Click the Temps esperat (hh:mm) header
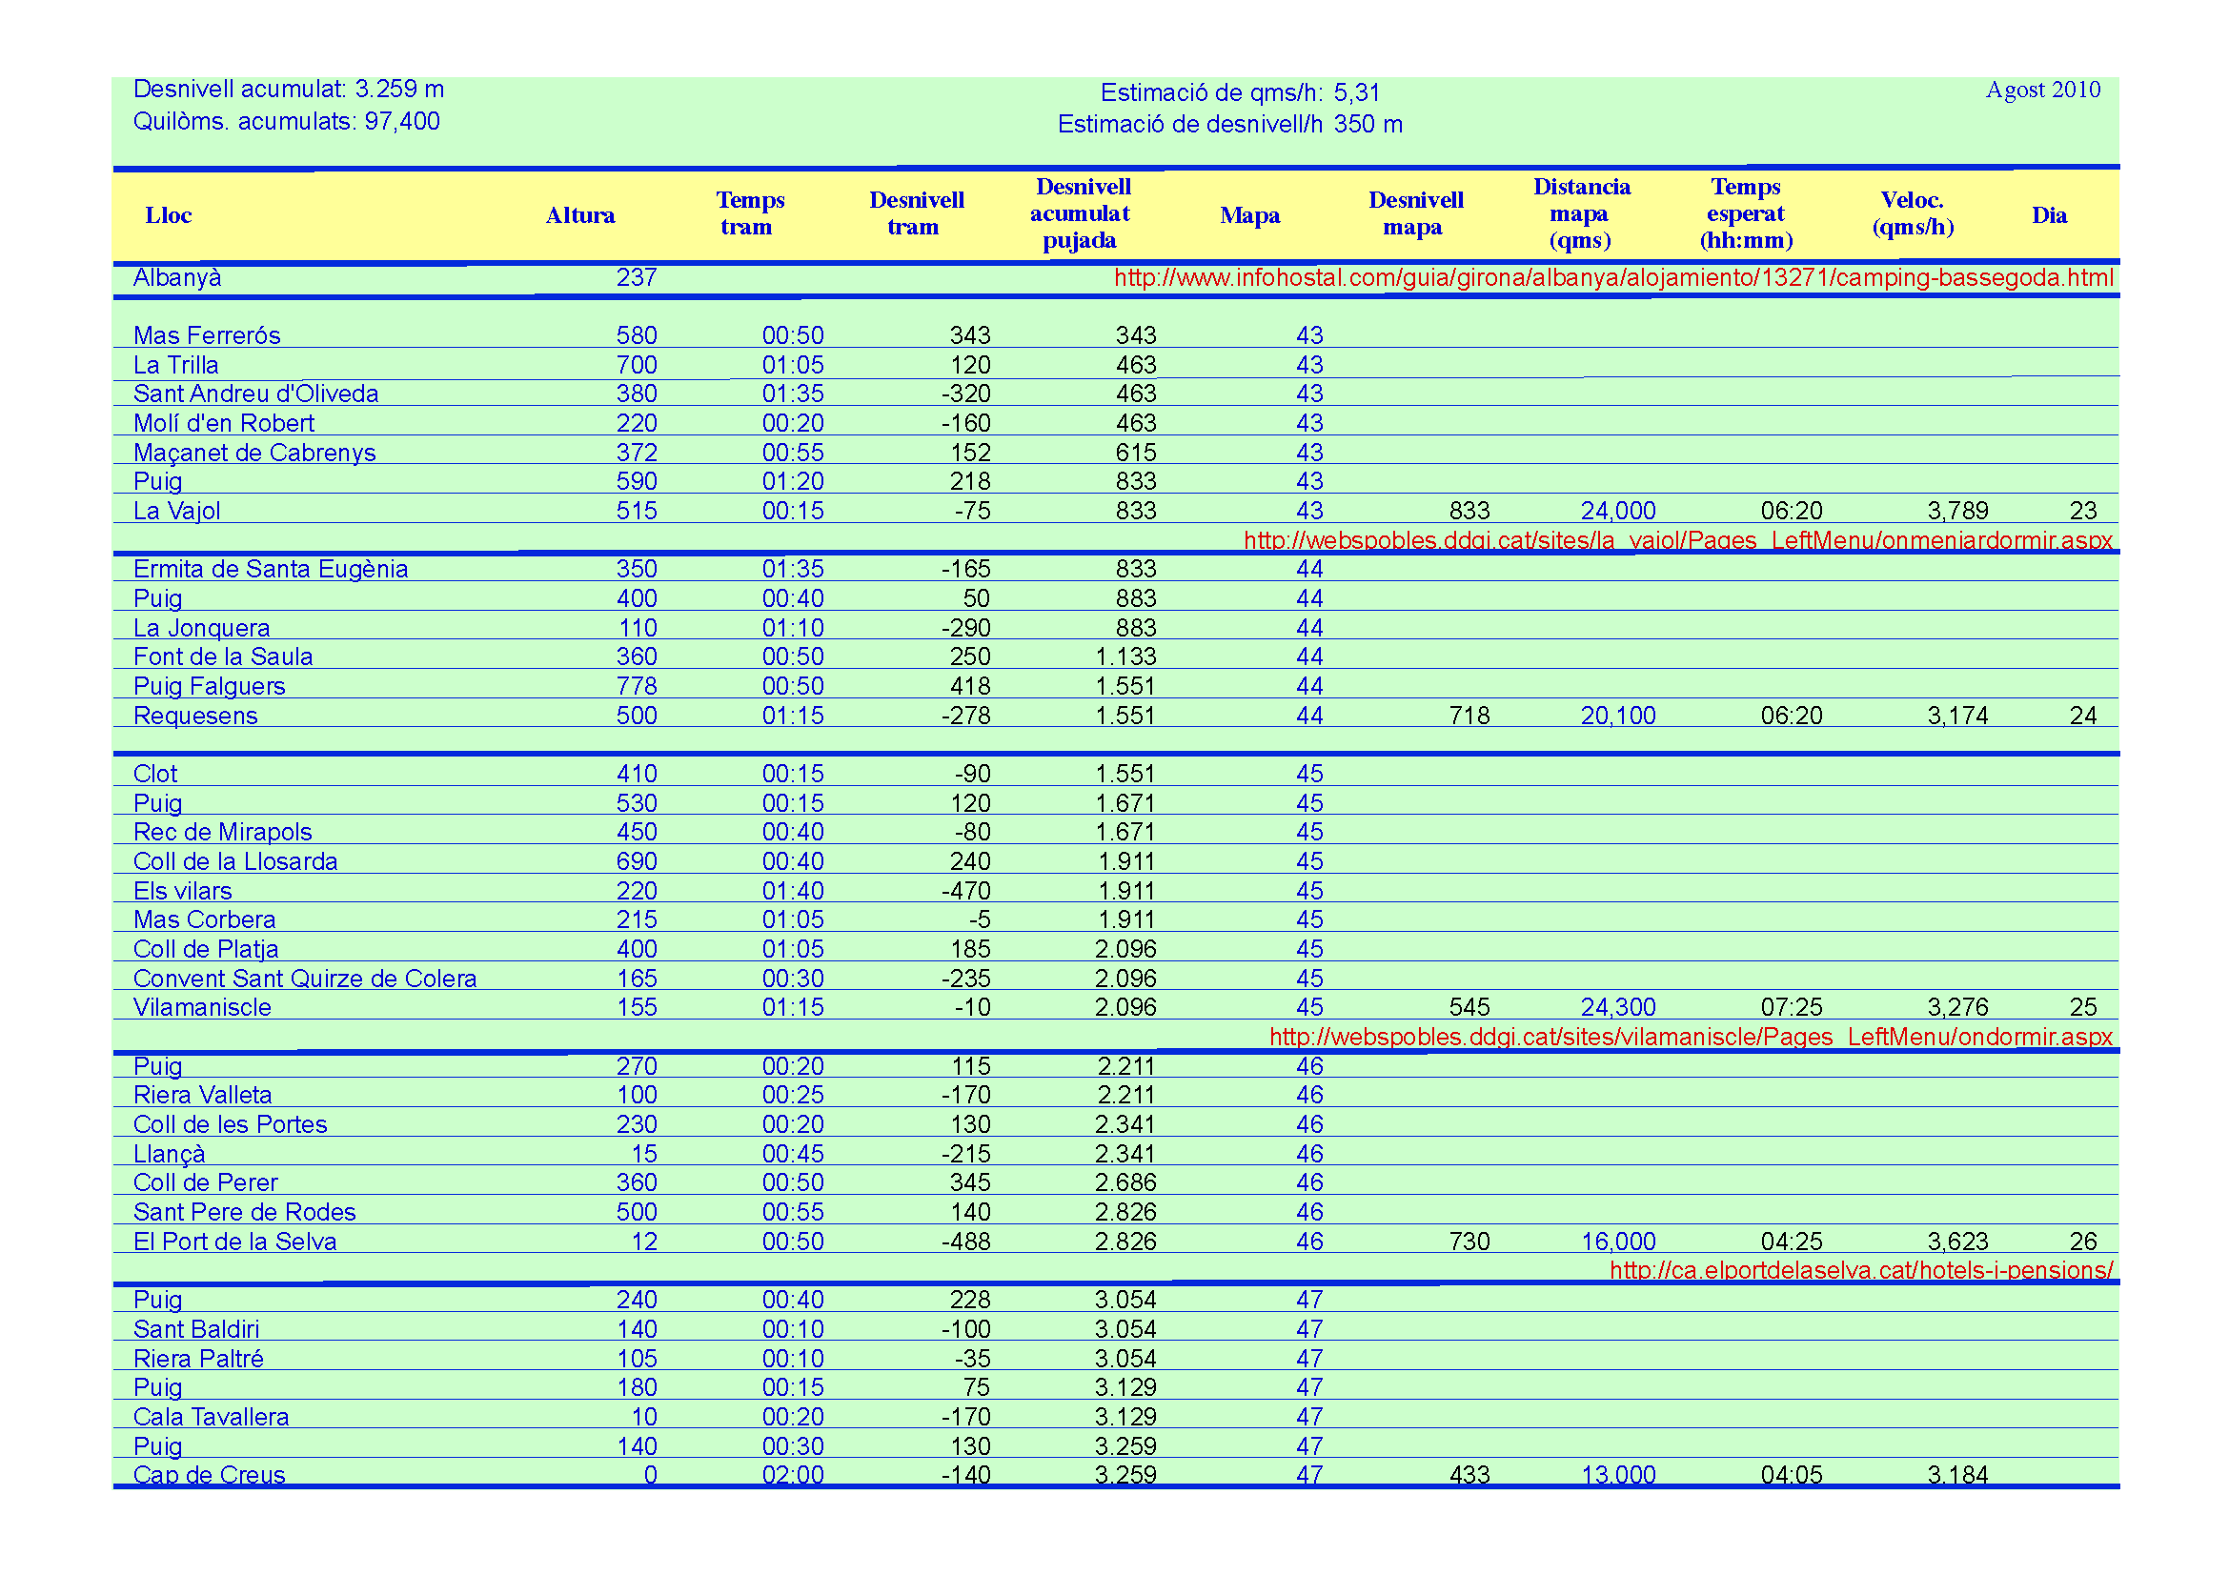 point(1746,213)
